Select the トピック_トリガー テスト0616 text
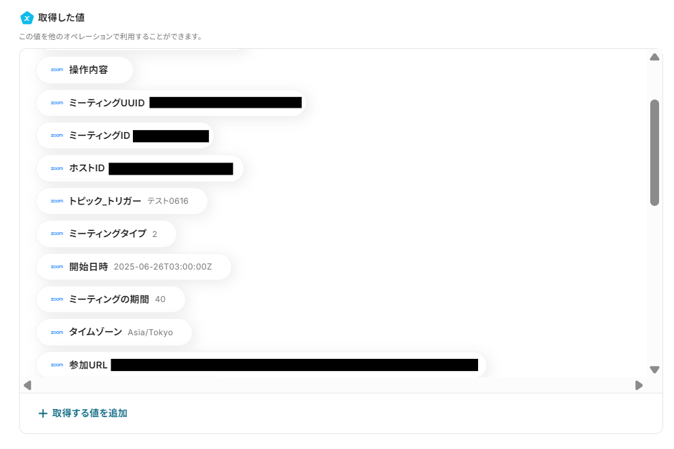Screen dimensions: 674x449 167,201
